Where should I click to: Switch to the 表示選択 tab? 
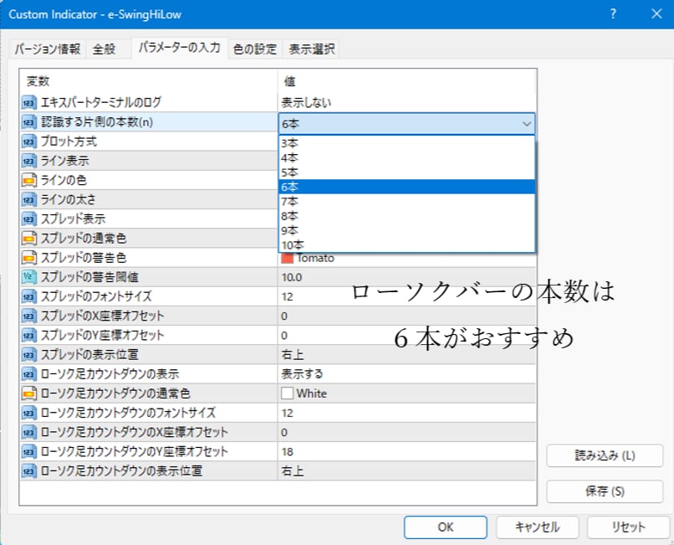[312, 49]
